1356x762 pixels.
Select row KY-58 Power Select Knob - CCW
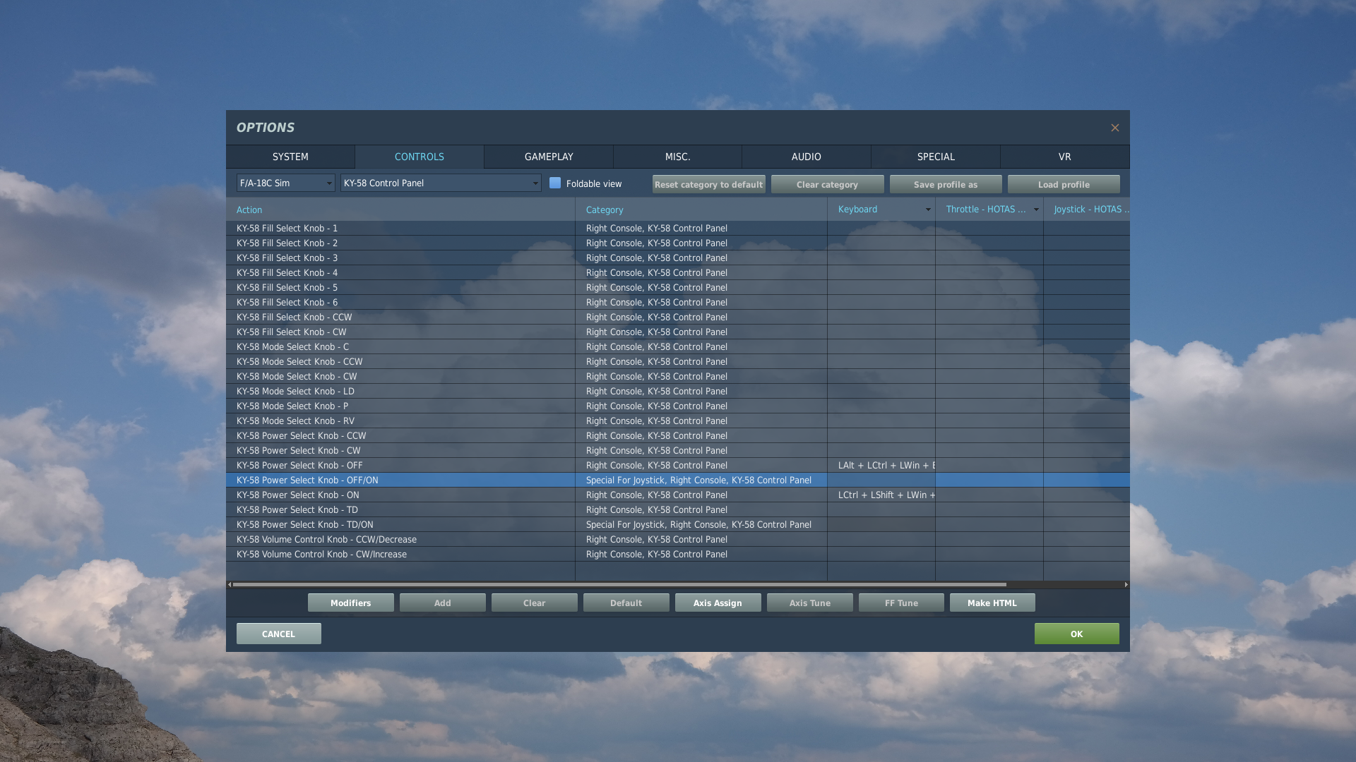(x=678, y=435)
